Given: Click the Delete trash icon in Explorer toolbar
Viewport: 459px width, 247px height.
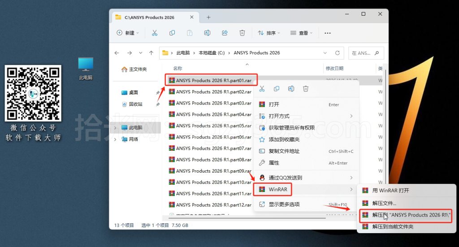Looking at the screenshot, I should 242,33.
